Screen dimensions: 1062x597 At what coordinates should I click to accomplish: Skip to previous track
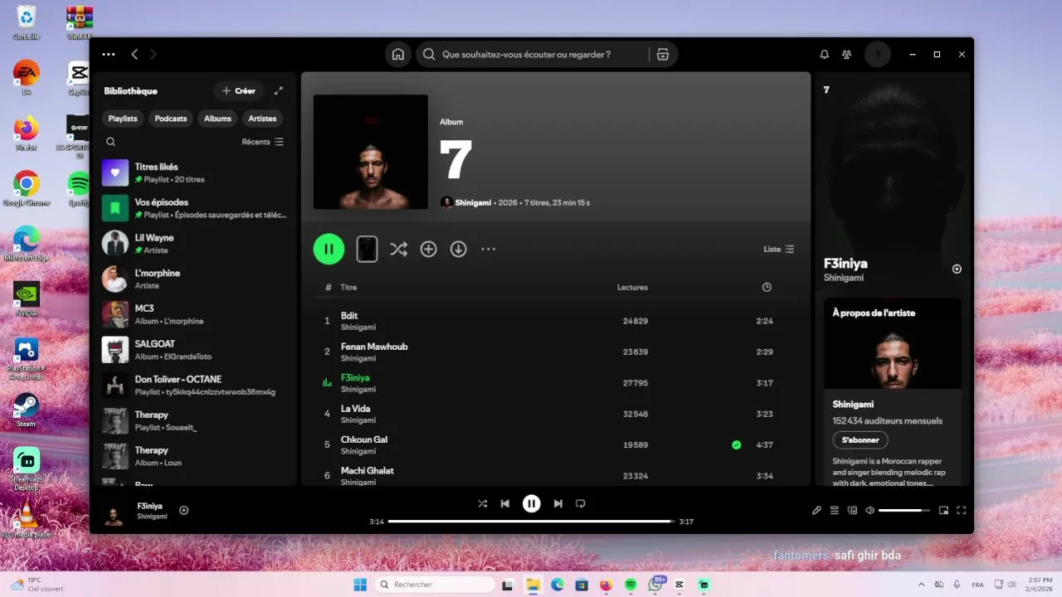click(x=505, y=503)
